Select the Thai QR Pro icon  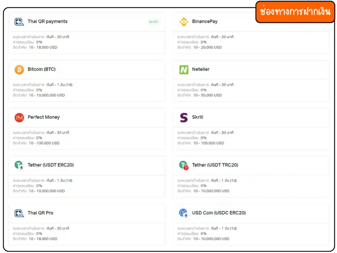pyautogui.click(x=19, y=213)
